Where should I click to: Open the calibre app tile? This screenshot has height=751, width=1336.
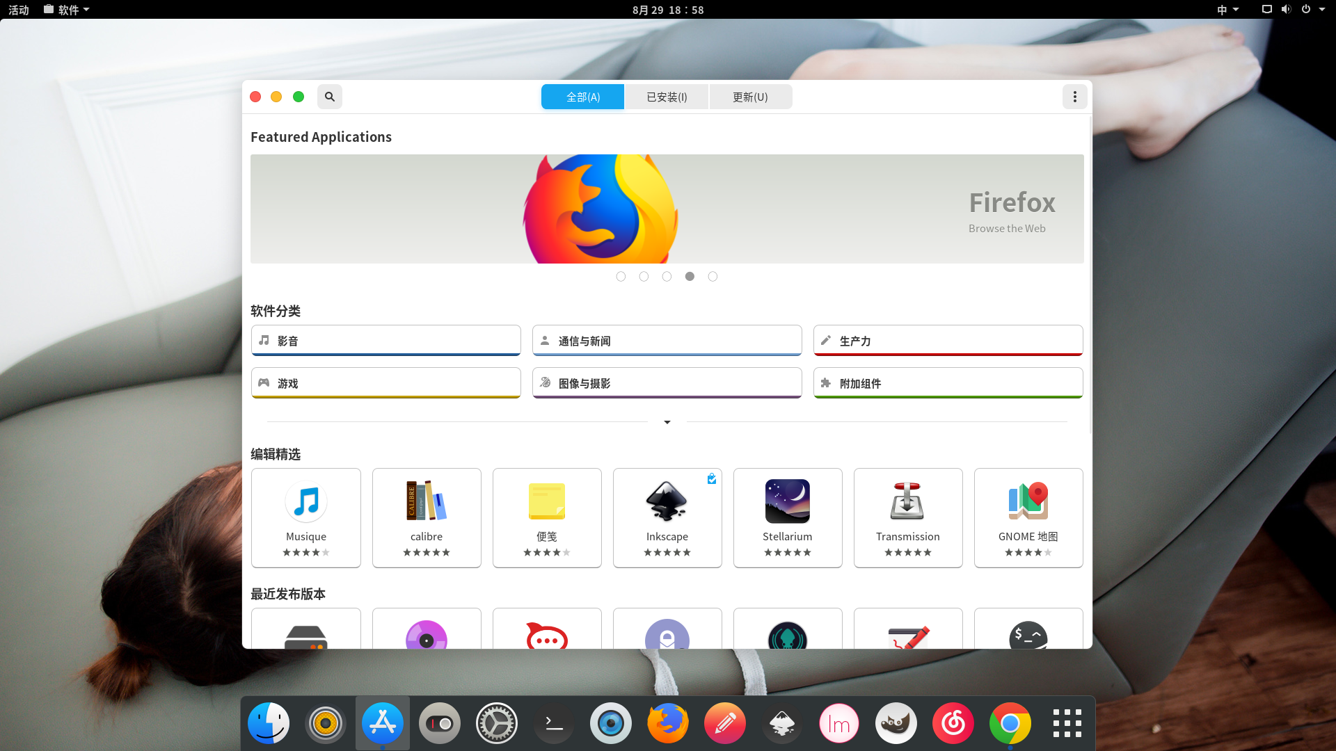click(x=427, y=518)
